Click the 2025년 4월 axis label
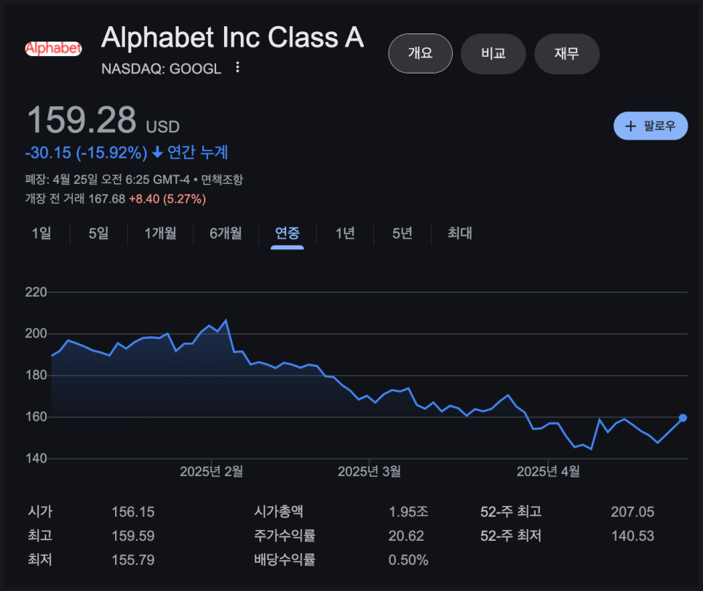Viewport: 703px width, 591px height. [548, 472]
